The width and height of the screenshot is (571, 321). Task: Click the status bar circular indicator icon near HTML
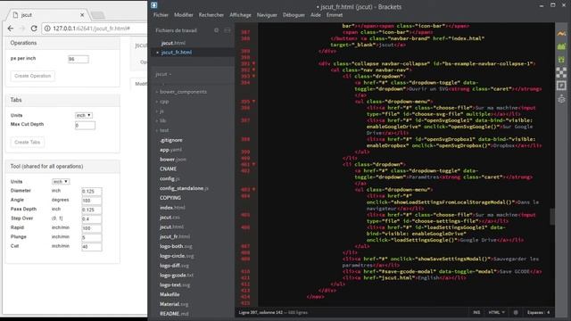pos(516,312)
